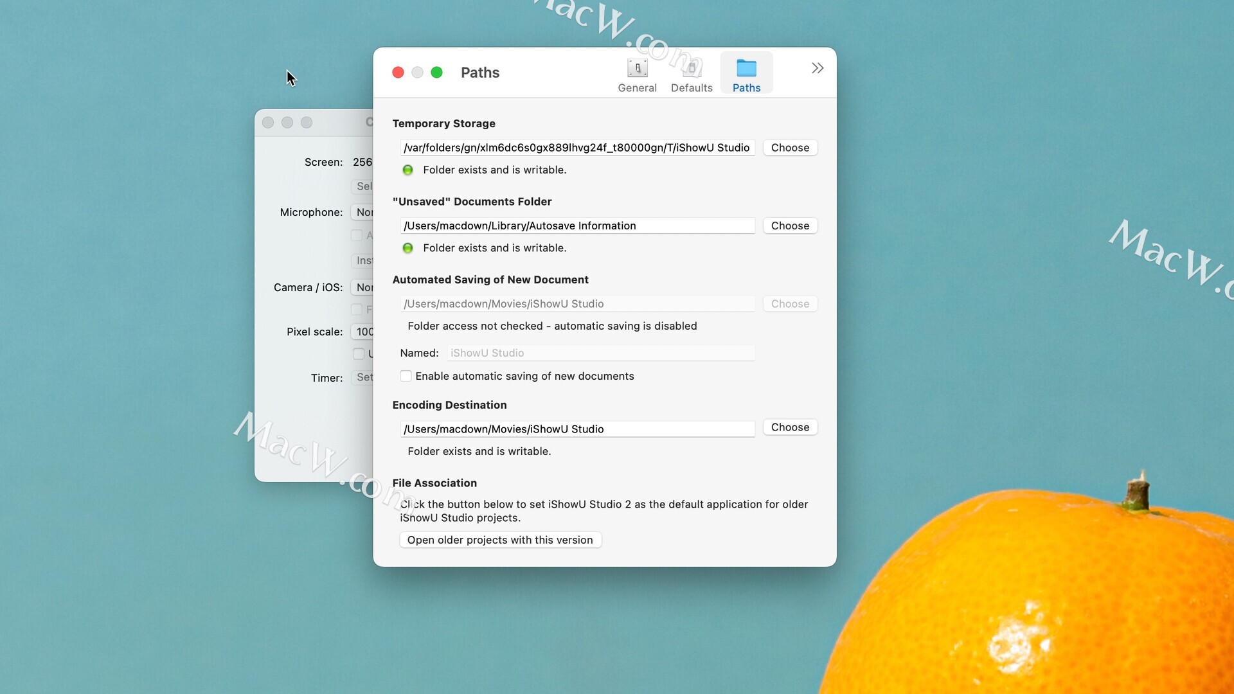Open older projects with this version
This screenshot has width=1234, height=694.
pyautogui.click(x=500, y=540)
